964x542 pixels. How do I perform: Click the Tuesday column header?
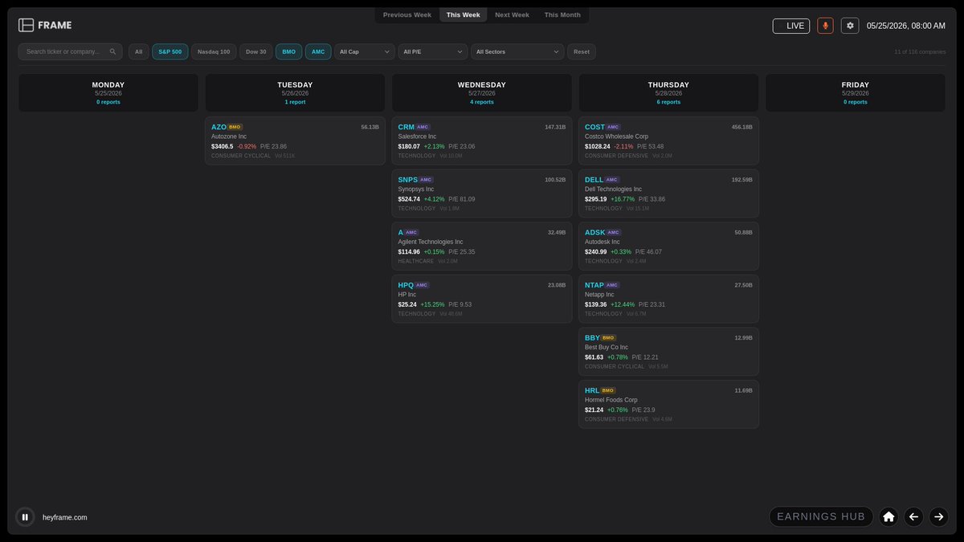pos(295,93)
